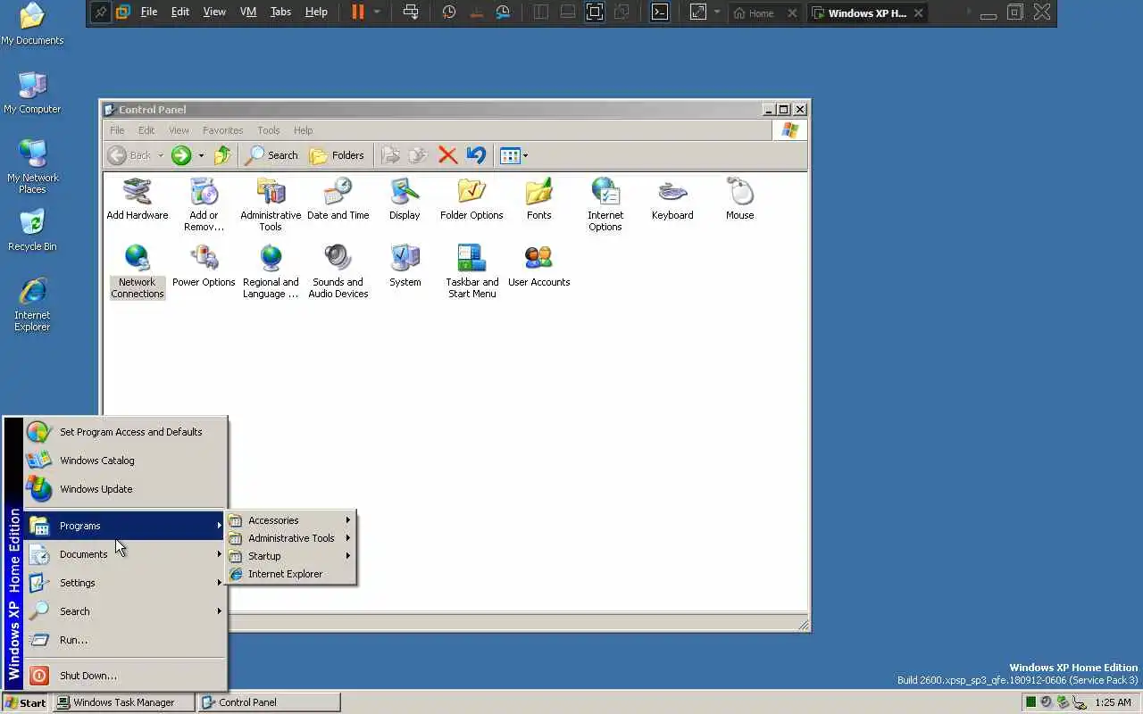Open the Display applet

(x=405, y=198)
